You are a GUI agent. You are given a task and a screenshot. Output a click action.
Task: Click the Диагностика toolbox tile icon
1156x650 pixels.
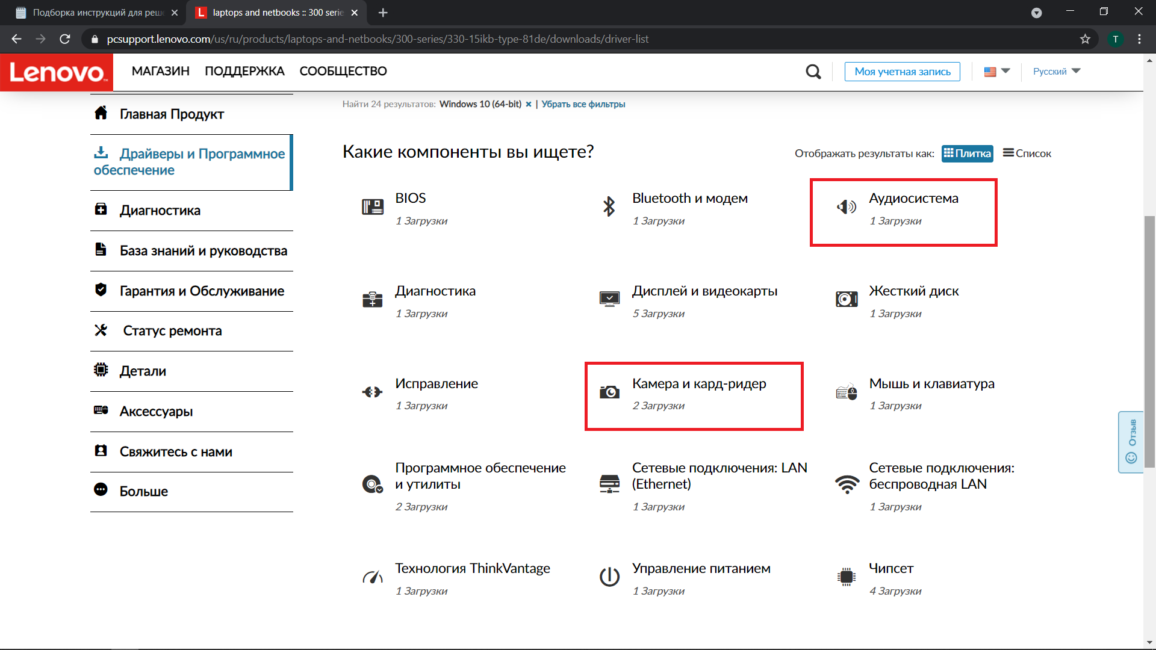pyautogui.click(x=373, y=299)
